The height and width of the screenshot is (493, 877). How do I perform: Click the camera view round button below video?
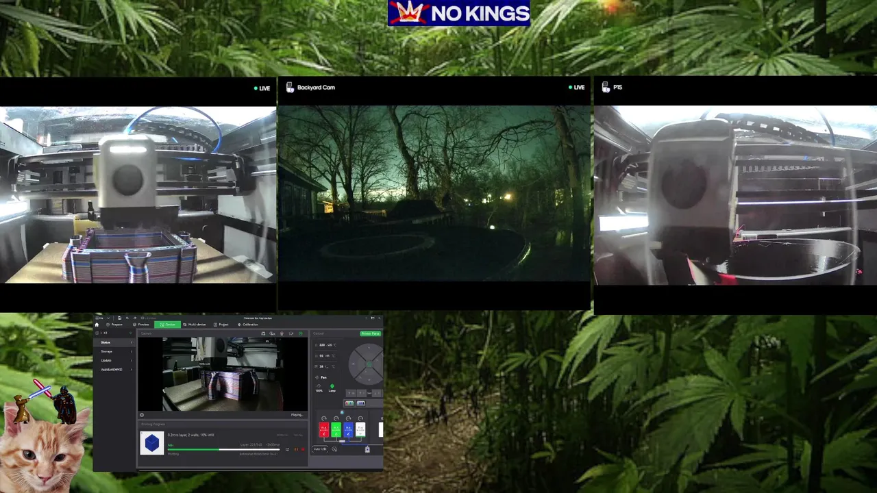click(x=142, y=415)
